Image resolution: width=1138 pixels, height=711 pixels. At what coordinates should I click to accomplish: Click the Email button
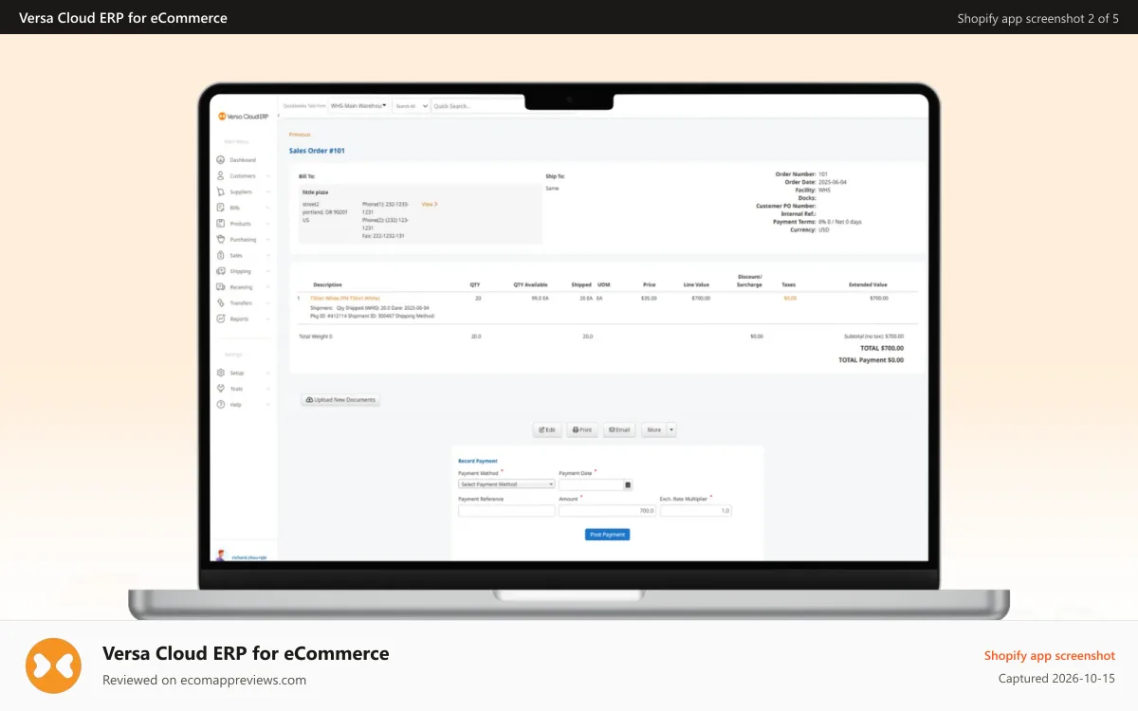[619, 429]
